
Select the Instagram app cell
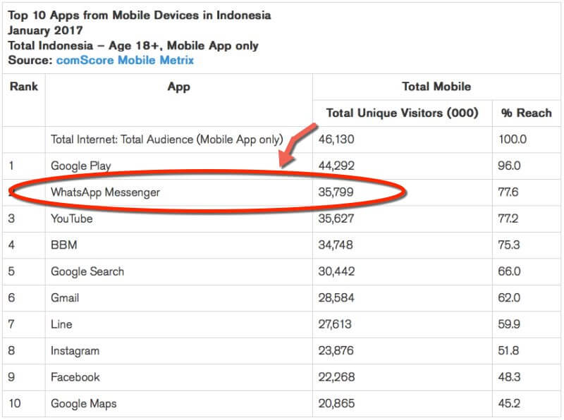(x=75, y=351)
